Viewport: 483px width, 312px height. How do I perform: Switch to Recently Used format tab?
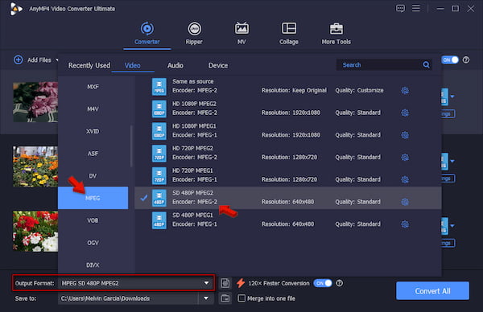coord(89,66)
